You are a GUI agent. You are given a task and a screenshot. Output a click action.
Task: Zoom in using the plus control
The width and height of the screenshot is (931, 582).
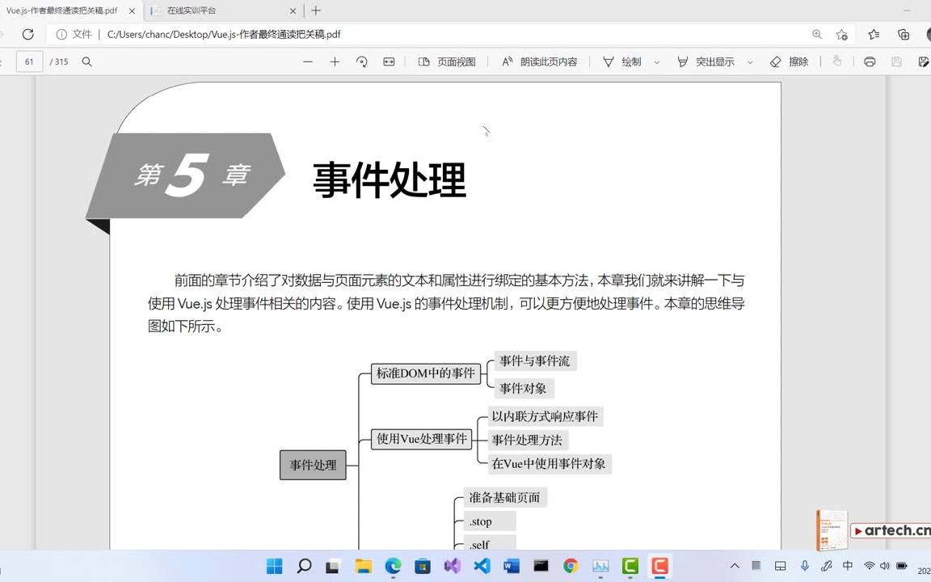click(x=335, y=61)
